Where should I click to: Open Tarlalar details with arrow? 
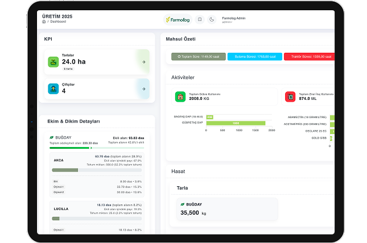[143, 62]
